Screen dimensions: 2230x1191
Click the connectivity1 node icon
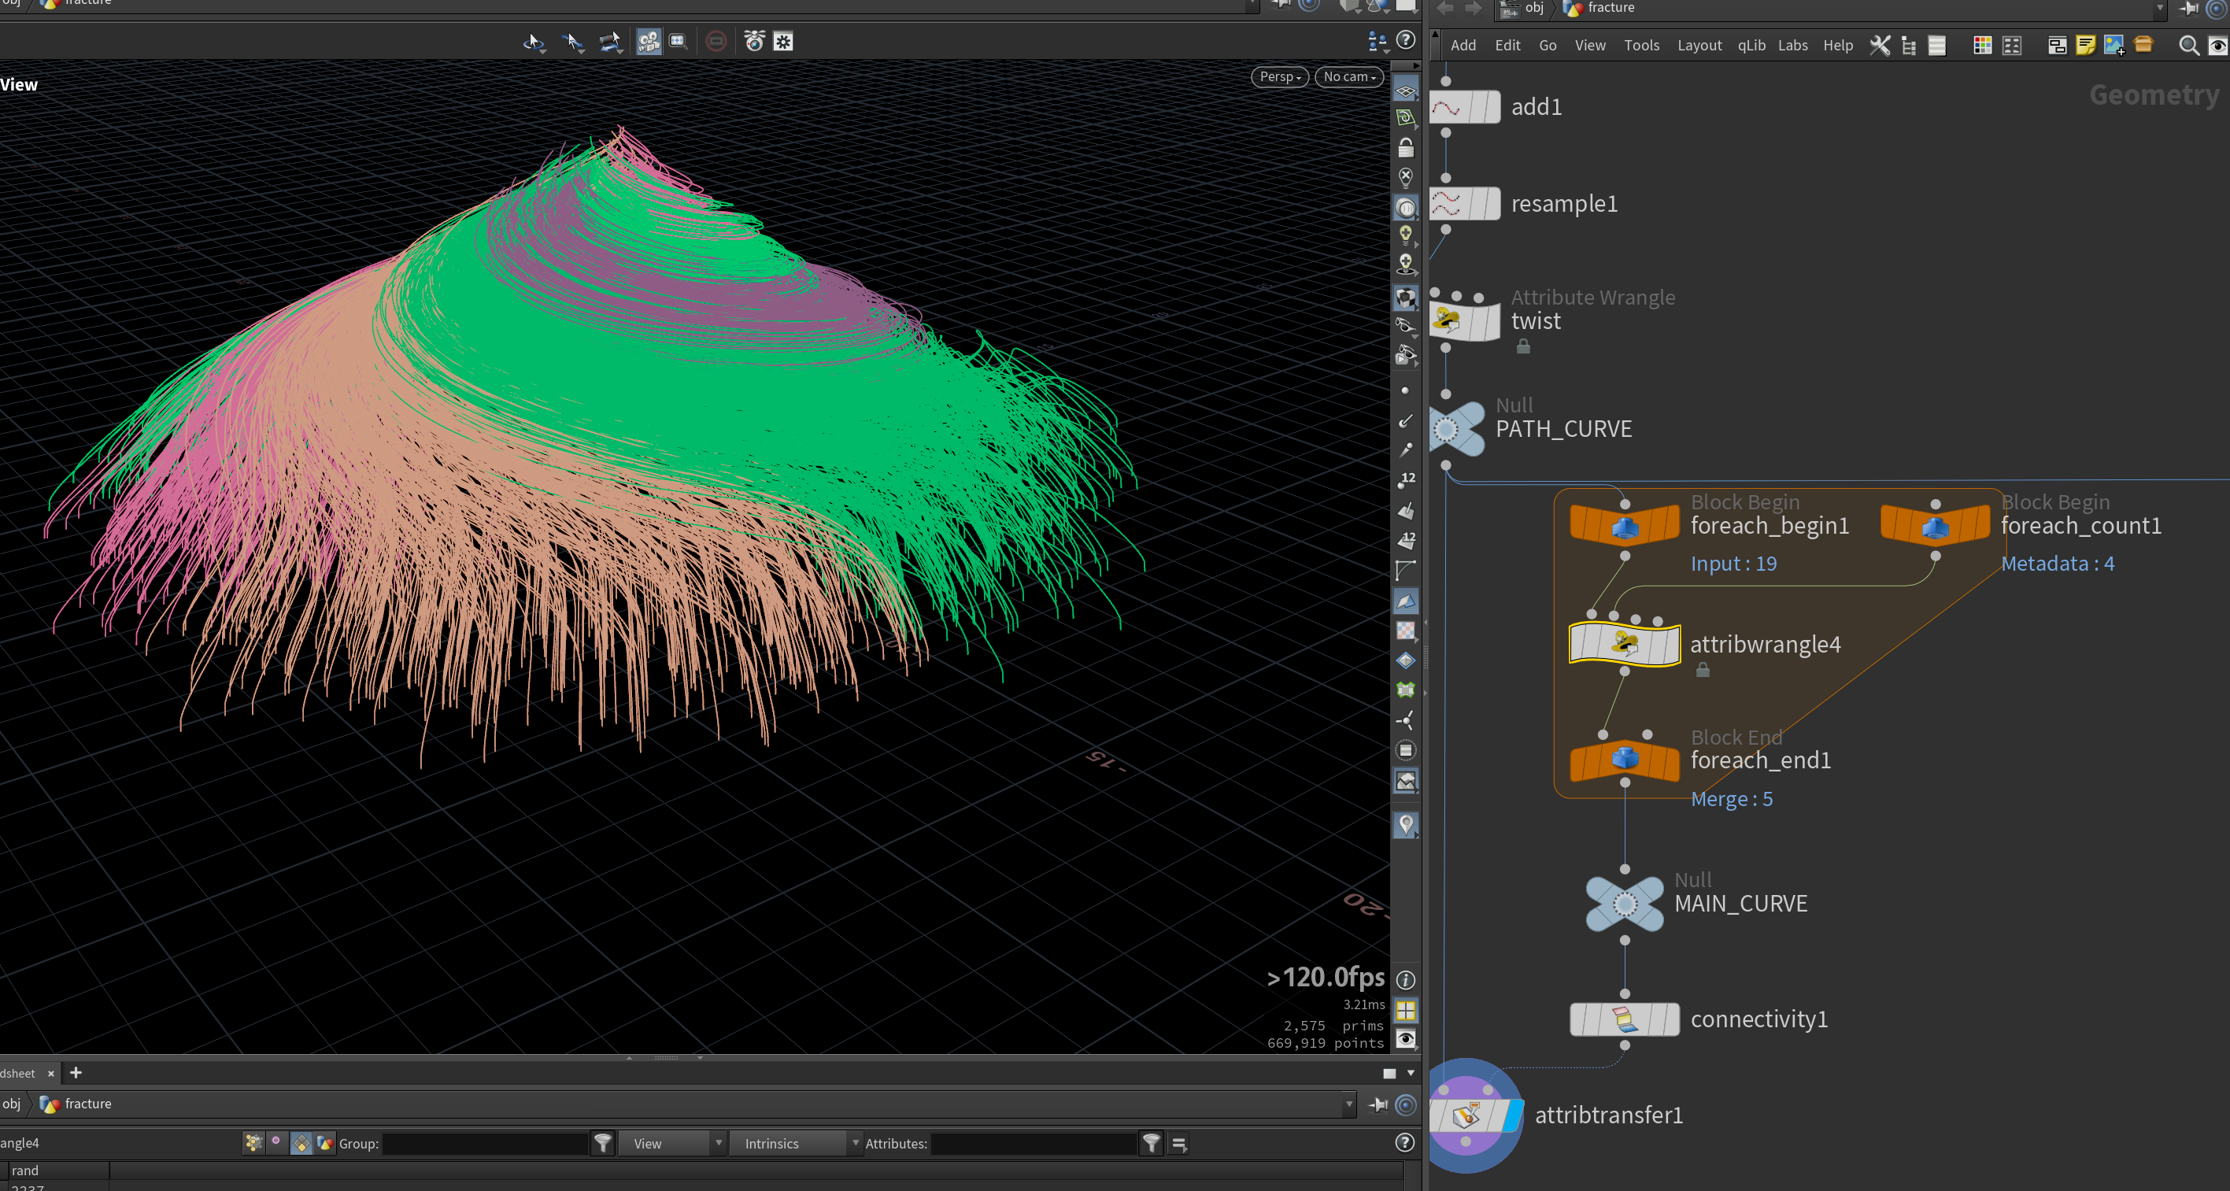click(1625, 1019)
